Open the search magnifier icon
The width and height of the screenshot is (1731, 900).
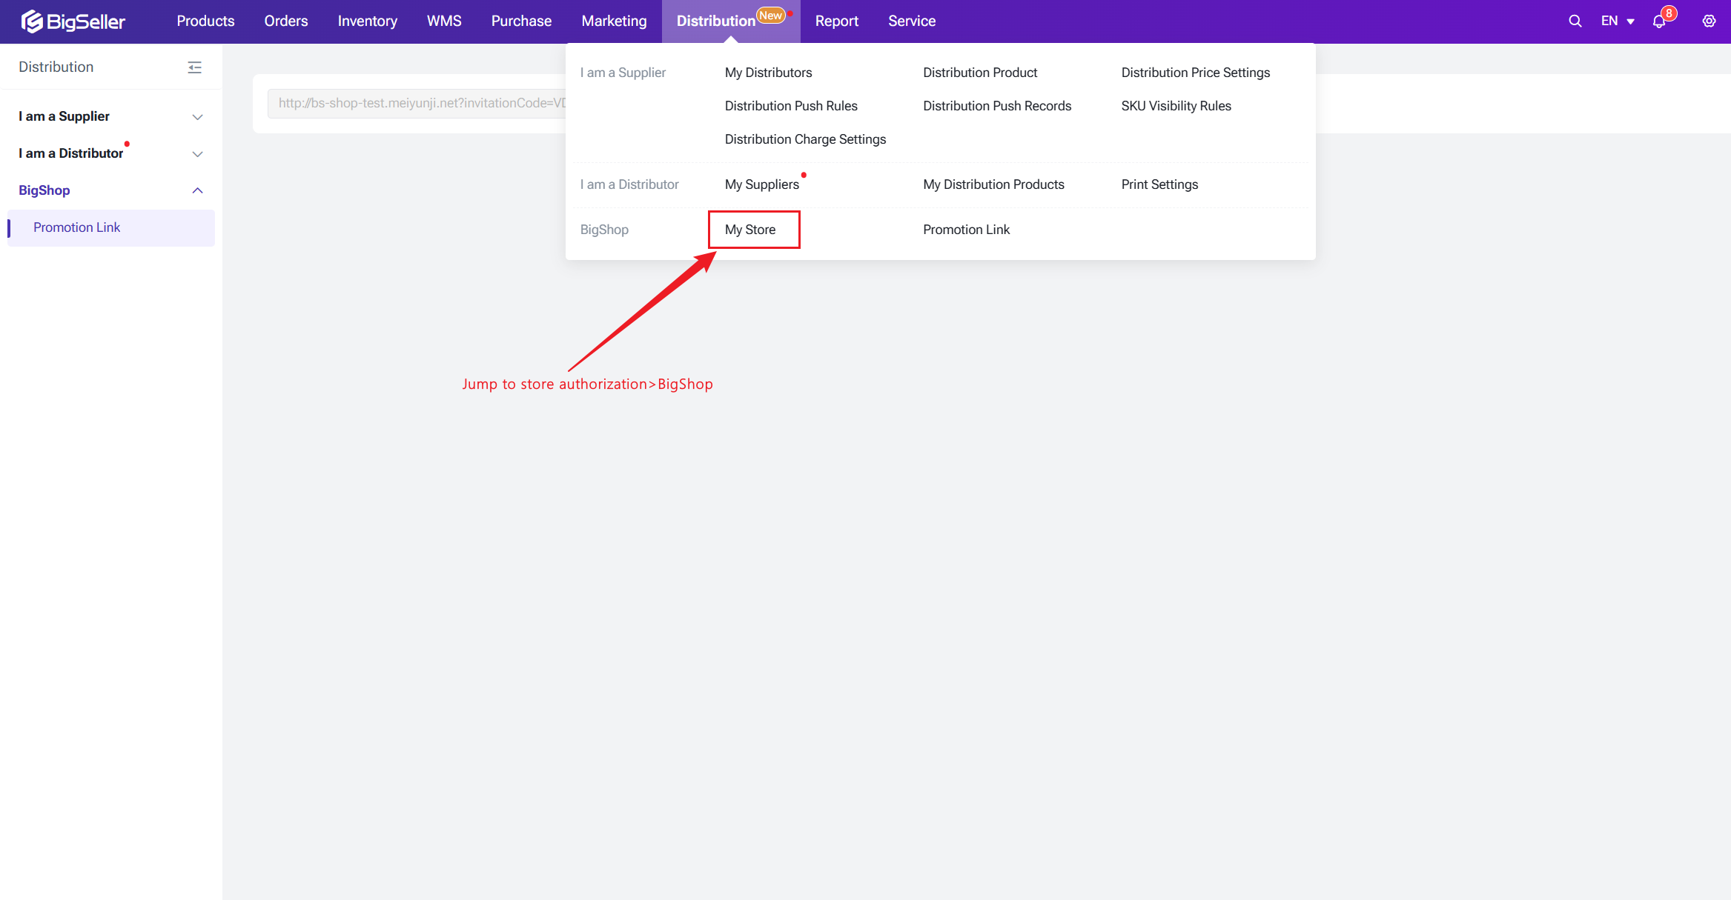coord(1575,21)
